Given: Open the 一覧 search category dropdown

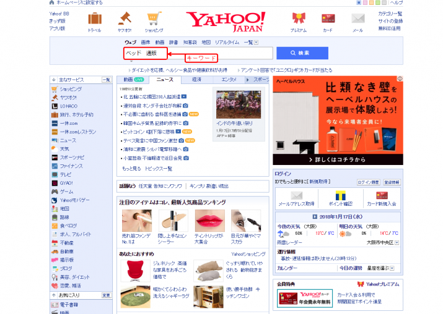Looking at the screenshot, I should tap(256, 43).
